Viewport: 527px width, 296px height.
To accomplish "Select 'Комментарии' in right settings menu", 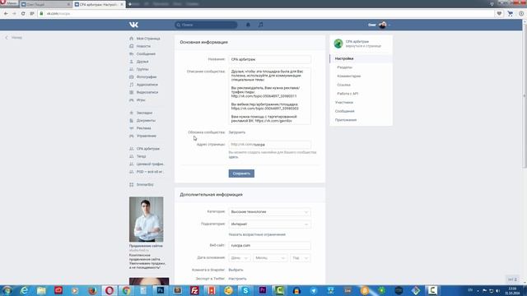I will pos(349,76).
